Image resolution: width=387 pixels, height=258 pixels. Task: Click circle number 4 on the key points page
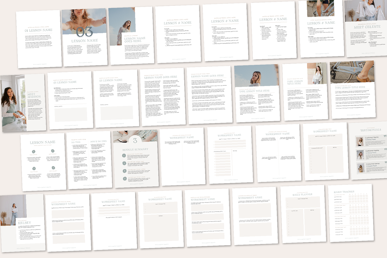pyautogui.click(x=53, y=168)
